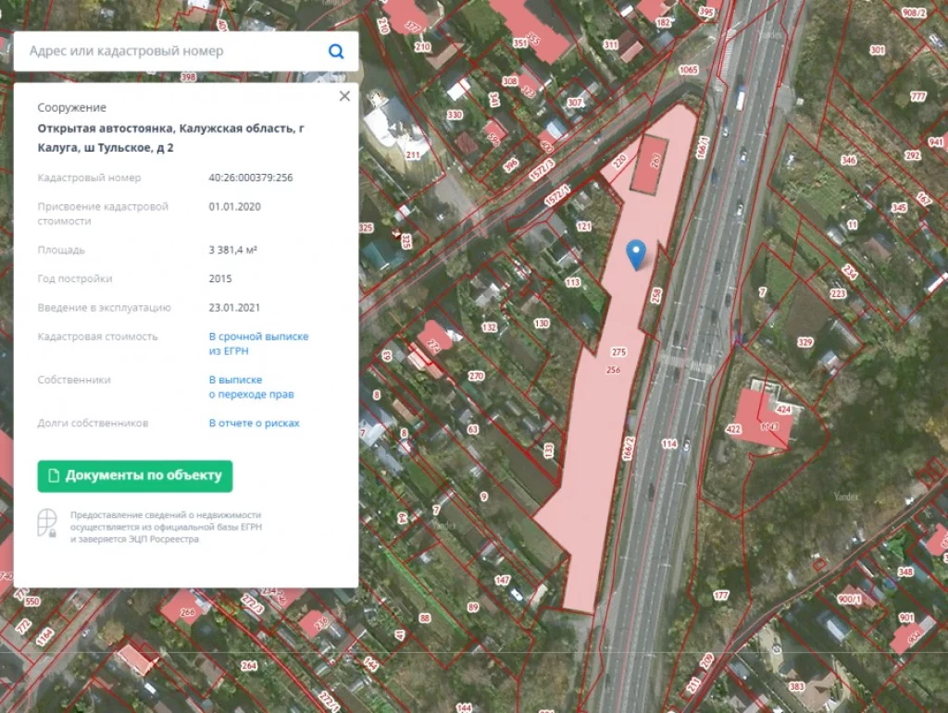Click the blue location pin on map

pos(636,253)
